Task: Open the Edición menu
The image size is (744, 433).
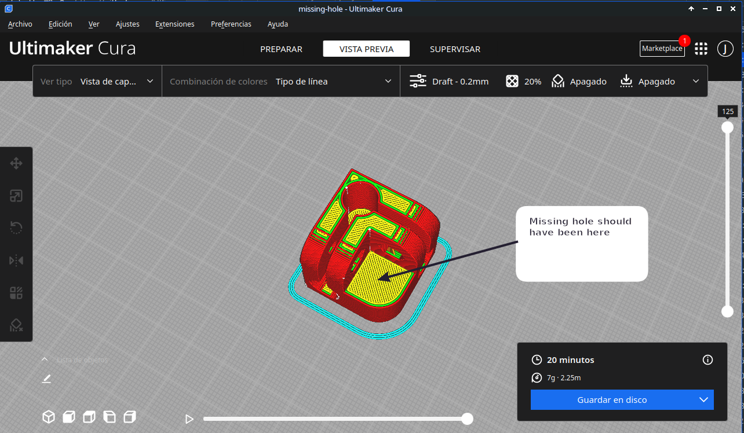Action: [60, 24]
